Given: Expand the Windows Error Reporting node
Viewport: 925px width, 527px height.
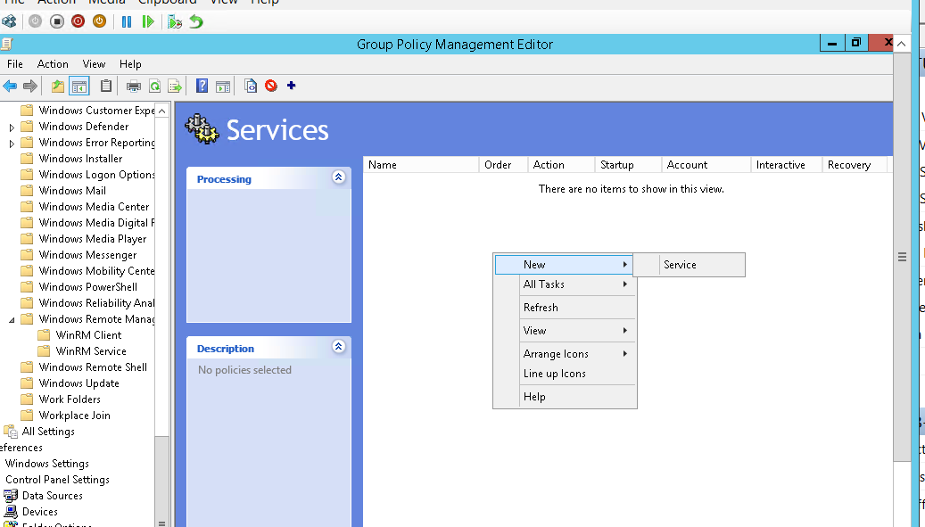Looking at the screenshot, I should (12, 143).
